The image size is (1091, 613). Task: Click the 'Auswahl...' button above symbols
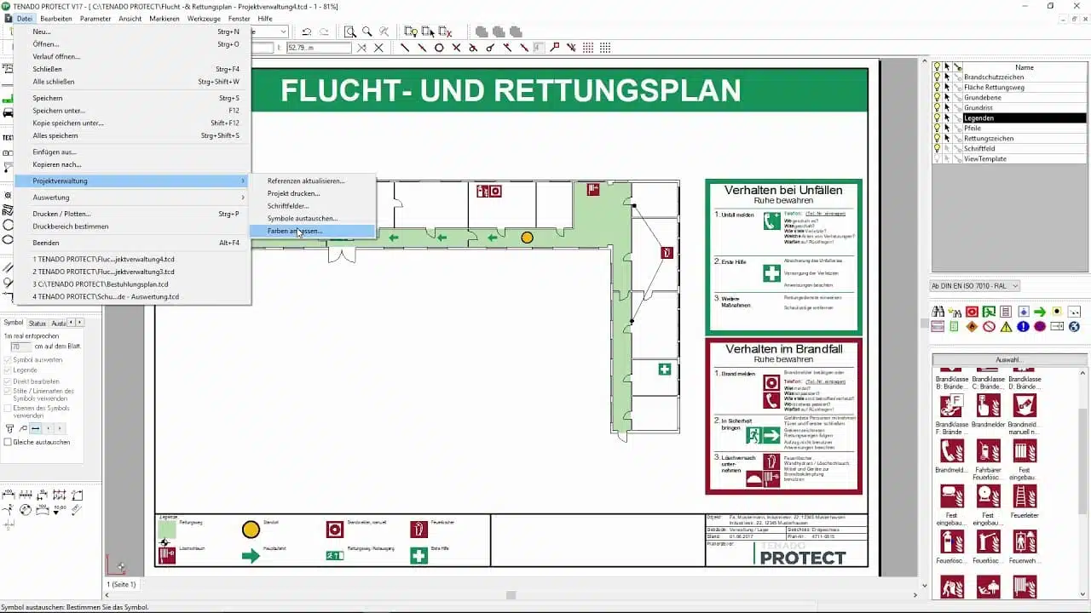click(x=1009, y=359)
